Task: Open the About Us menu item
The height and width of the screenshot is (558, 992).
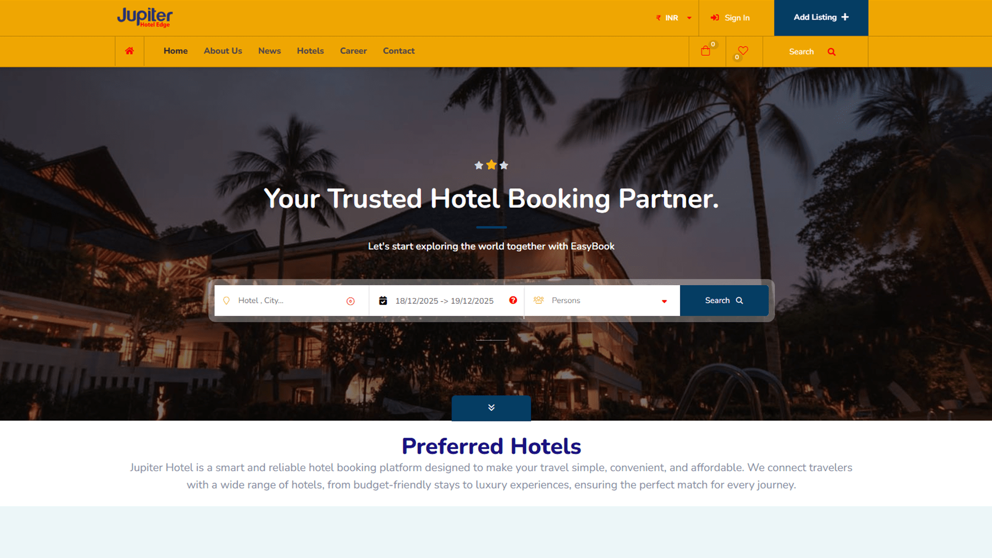Action: point(223,51)
